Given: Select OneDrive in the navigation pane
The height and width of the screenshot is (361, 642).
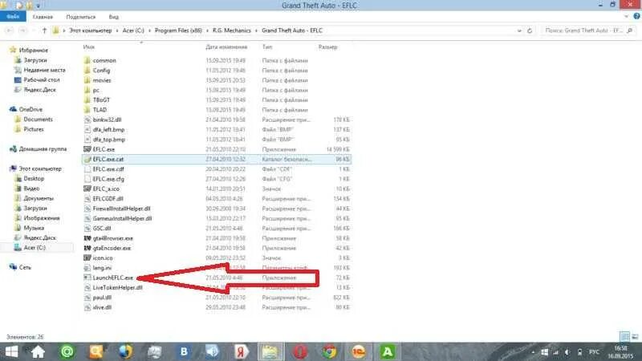Looking at the screenshot, I should (30, 109).
